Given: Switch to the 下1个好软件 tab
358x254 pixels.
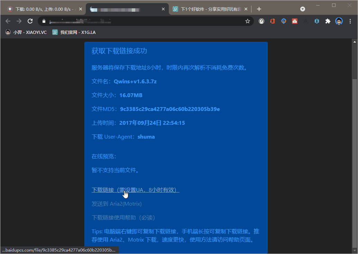Looking at the screenshot, I should click(x=210, y=9).
